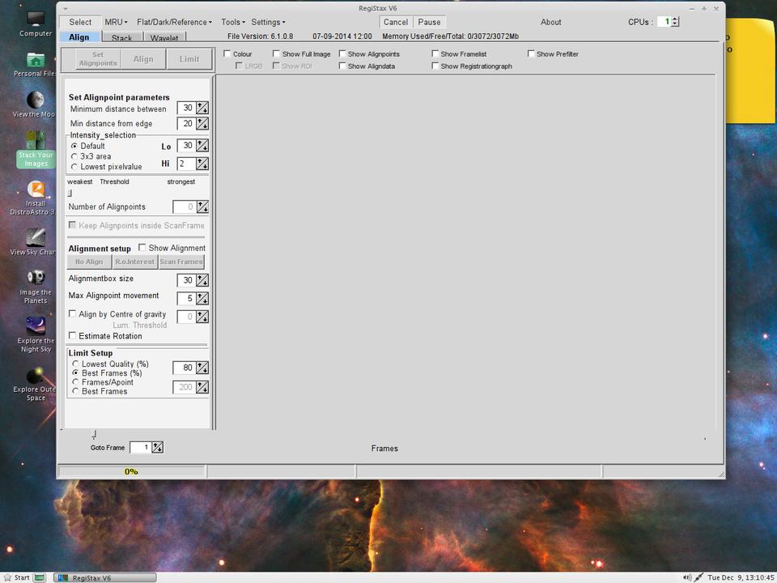Open the MRU dropdown list
Viewport: 777px width, 583px height.
(116, 22)
